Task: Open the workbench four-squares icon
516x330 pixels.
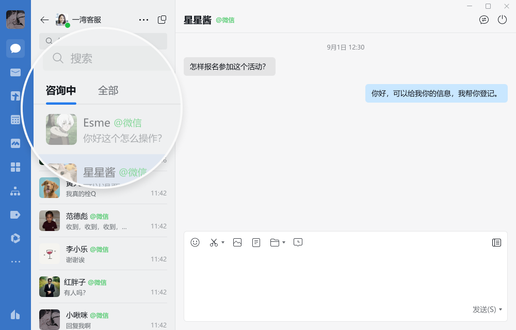Action: tap(15, 167)
